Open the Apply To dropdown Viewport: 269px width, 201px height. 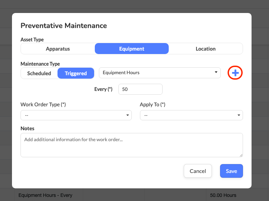[191, 115]
